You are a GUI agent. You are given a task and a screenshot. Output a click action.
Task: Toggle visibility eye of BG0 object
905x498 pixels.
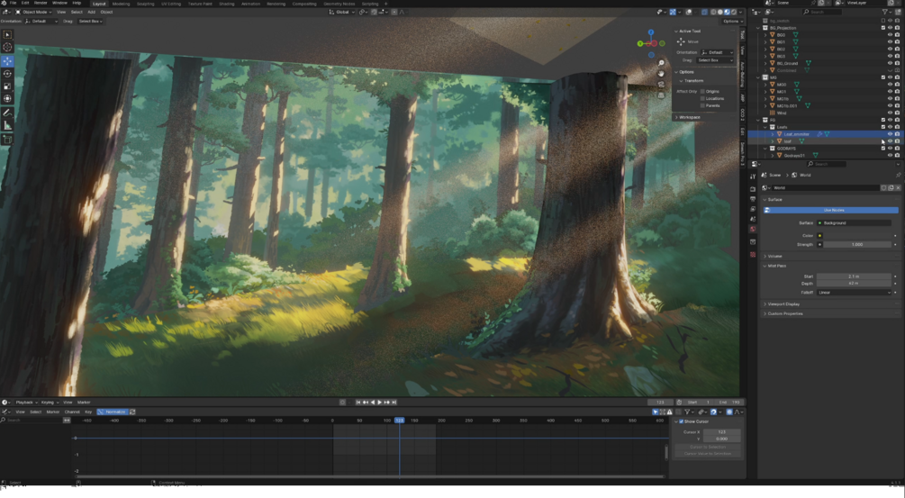(890, 34)
